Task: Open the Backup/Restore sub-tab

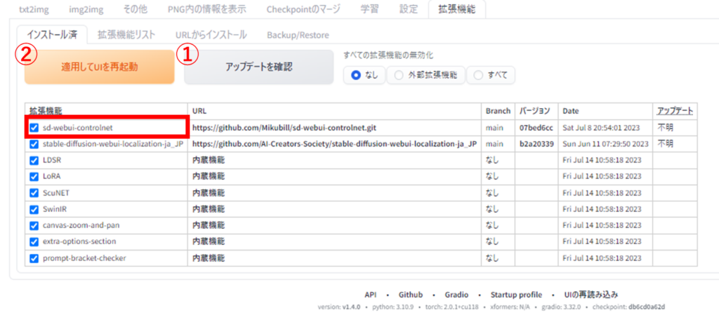Action: coord(298,34)
